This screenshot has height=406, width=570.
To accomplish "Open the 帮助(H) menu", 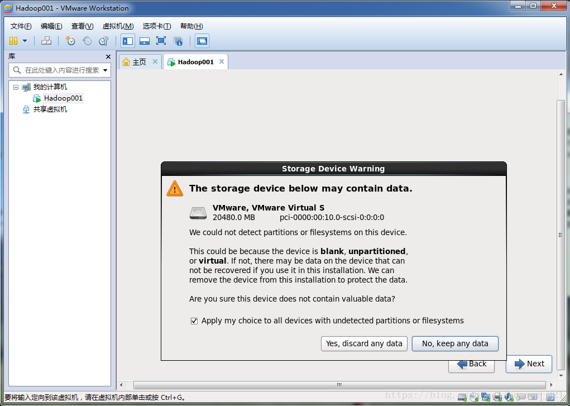I will [x=191, y=26].
